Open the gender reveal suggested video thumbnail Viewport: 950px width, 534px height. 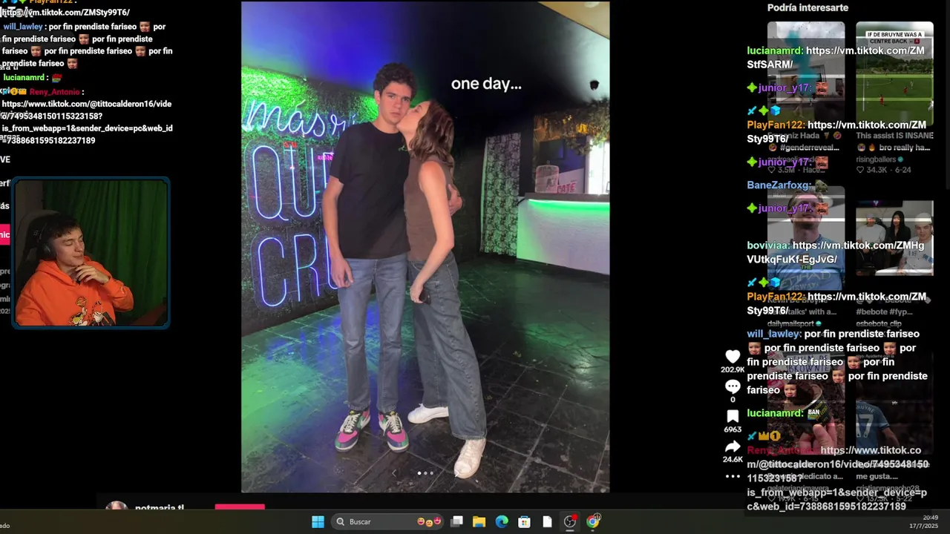coord(806,73)
